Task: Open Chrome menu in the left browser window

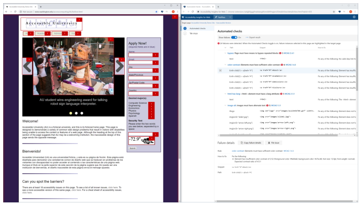Action: pos(178,12)
